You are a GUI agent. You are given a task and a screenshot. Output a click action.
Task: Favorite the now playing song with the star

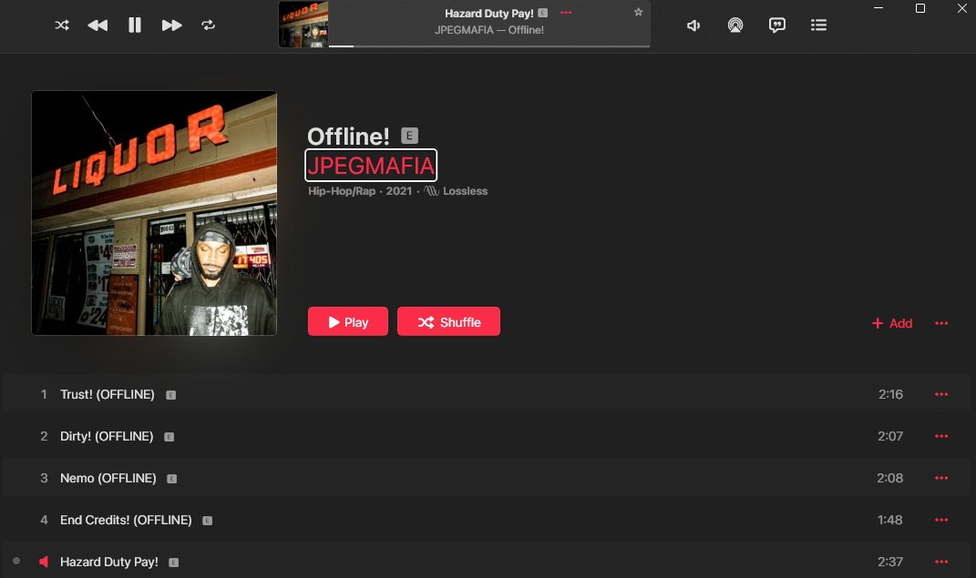(x=638, y=12)
